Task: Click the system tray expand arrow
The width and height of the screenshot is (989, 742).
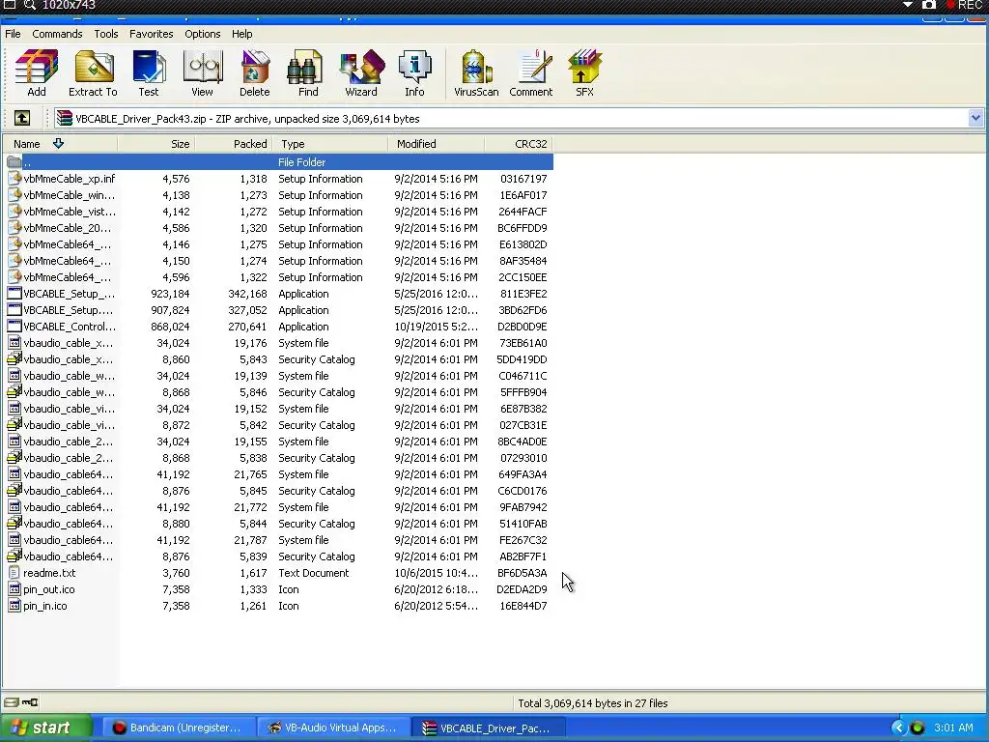Action: tap(898, 728)
